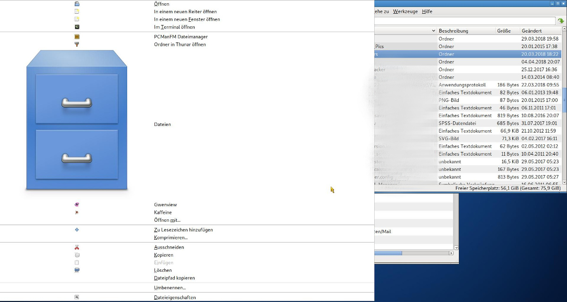Click the terminal icon in the context menu

[x=77, y=27]
